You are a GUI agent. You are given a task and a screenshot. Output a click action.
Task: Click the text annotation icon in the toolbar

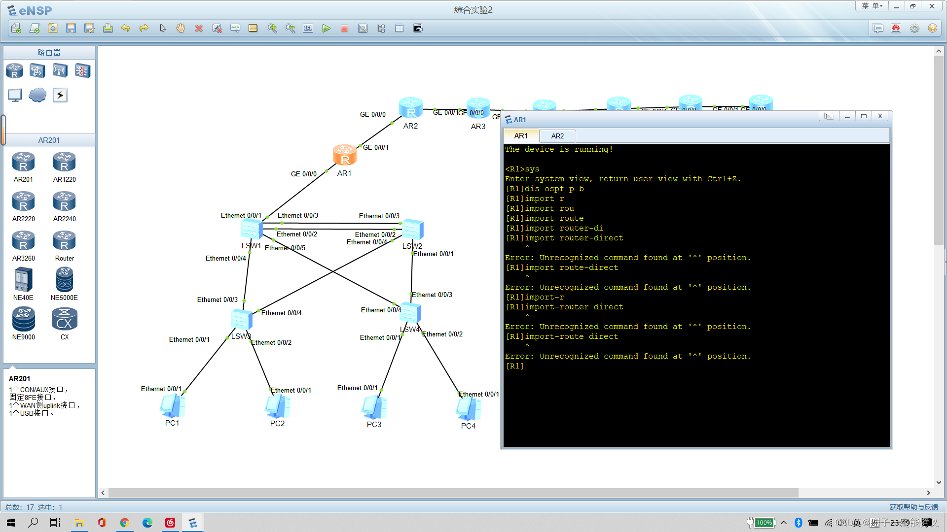[x=235, y=29]
